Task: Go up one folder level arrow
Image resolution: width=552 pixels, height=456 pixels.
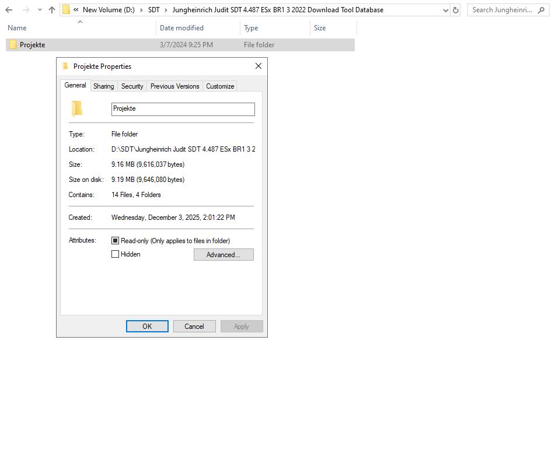Action: [52, 10]
